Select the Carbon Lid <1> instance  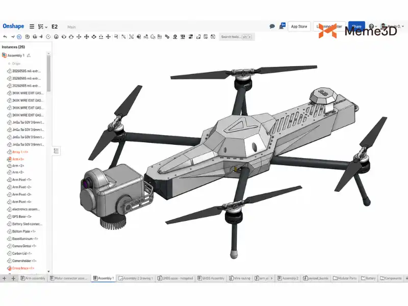point(22,253)
